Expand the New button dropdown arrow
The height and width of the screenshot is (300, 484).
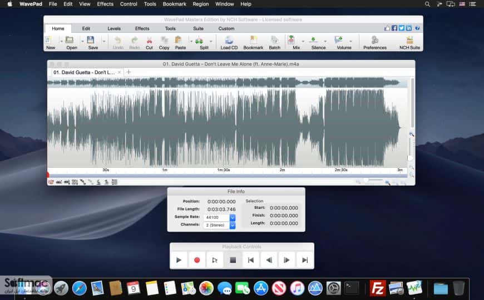[61, 41]
